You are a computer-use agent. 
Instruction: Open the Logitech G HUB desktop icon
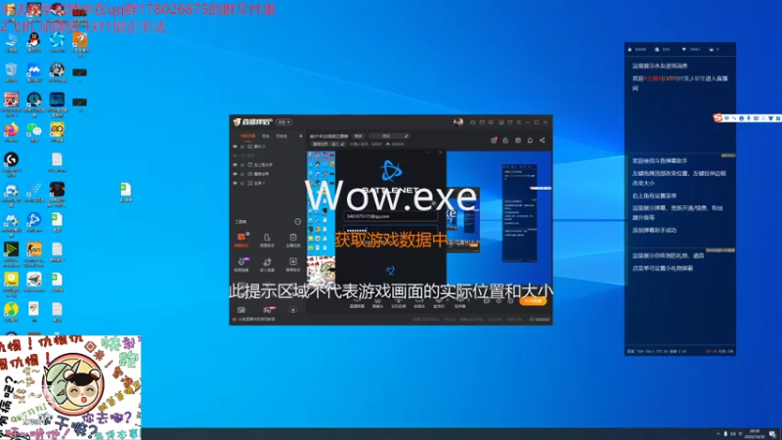11,163
